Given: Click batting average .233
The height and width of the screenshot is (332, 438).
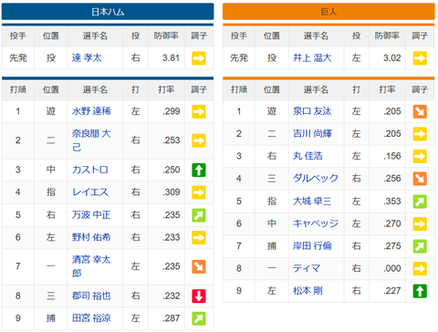Looking at the screenshot, I should 172,237.
